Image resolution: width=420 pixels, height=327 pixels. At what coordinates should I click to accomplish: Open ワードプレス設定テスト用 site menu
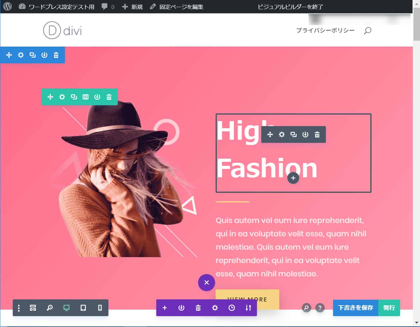point(56,7)
